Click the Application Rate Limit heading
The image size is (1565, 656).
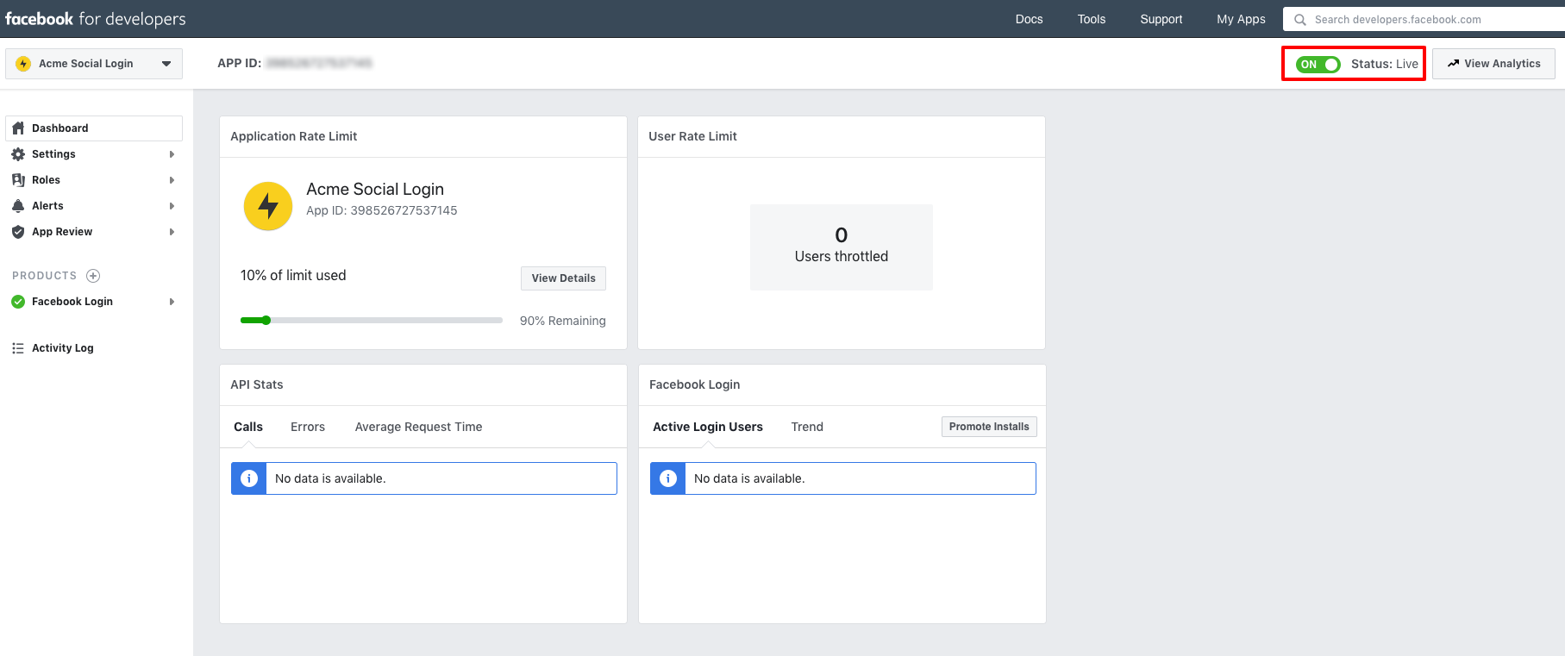294,136
